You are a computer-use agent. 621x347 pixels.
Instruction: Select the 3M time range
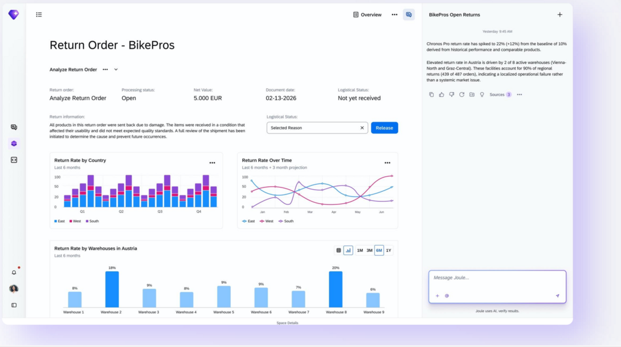tap(370, 250)
